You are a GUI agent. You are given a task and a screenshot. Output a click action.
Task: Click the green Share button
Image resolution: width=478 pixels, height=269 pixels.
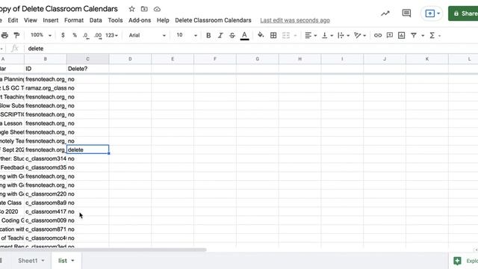click(x=464, y=13)
